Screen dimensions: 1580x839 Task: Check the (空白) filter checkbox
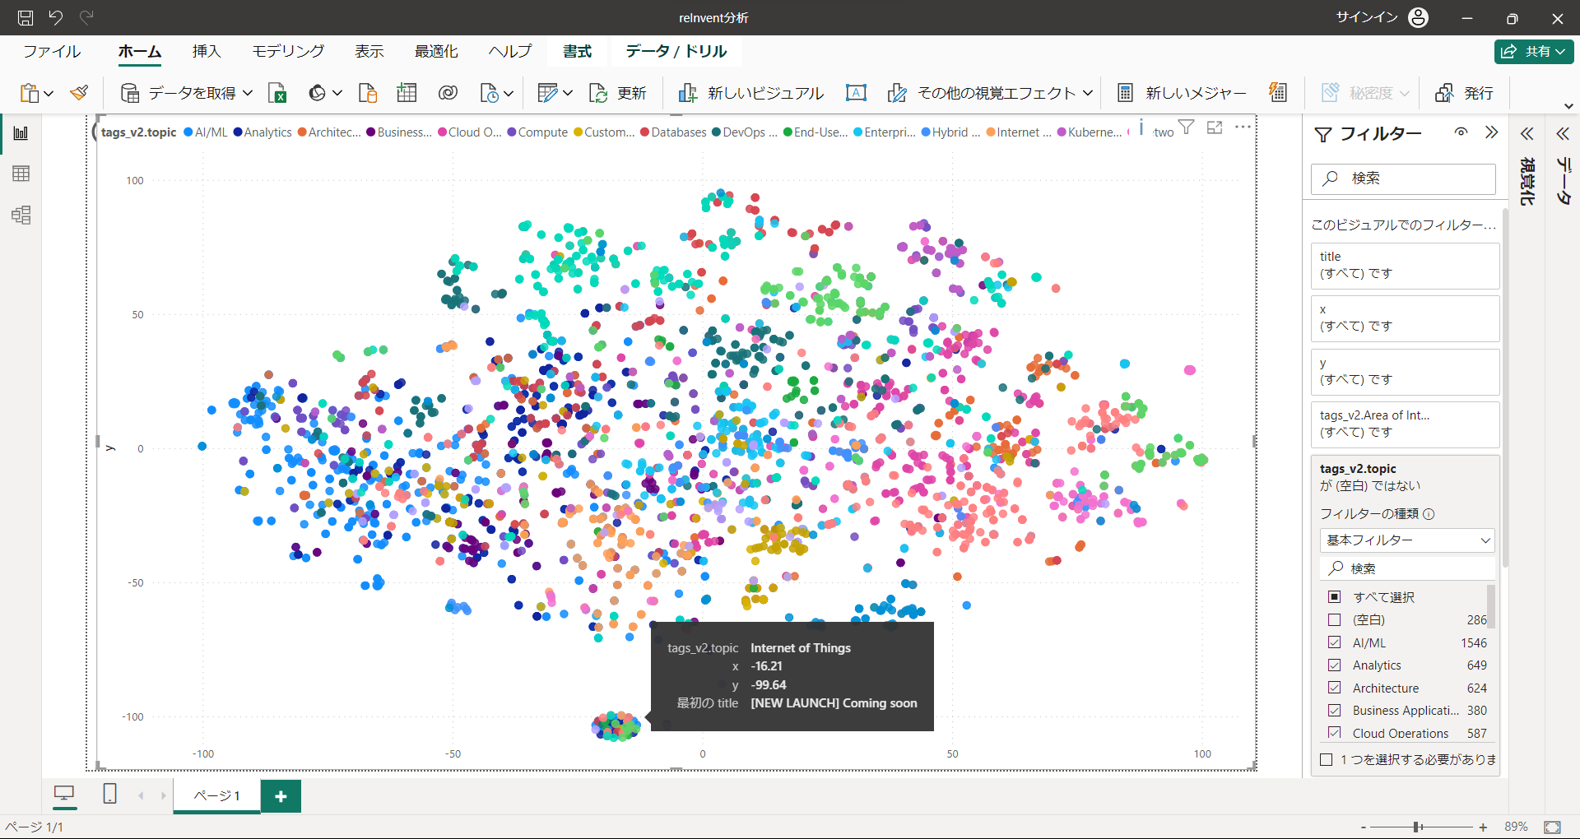[1335, 619]
